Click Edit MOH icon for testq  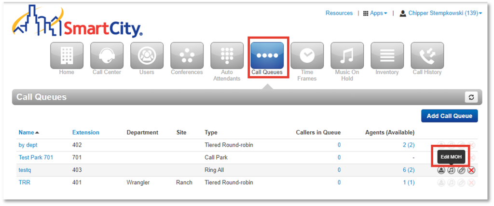(451, 170)
